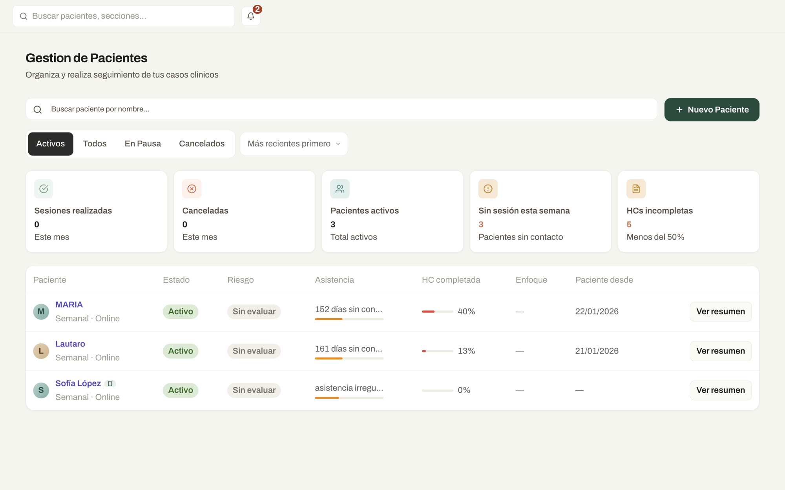Click the Sin evaluar risk badge for MARIA

pos(254,312)
